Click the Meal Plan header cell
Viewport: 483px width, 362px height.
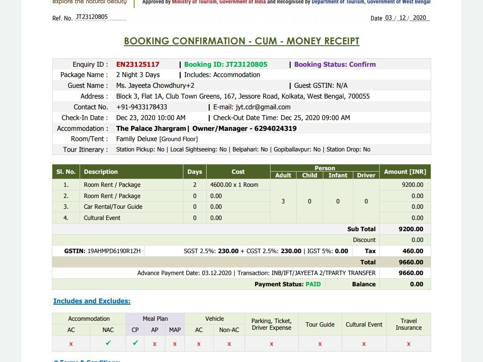coord(155,319)
